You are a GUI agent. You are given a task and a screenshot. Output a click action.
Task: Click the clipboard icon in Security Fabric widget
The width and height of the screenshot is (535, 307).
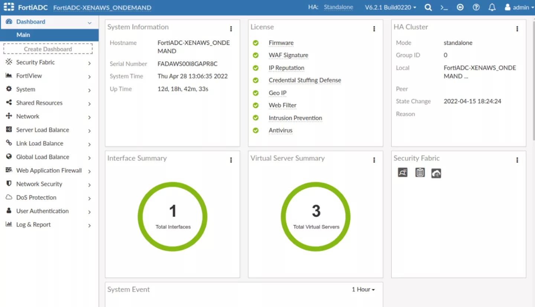pos(420,172)
